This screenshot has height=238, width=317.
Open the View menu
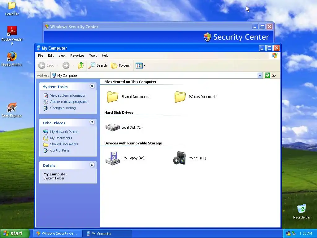[62, 55]
